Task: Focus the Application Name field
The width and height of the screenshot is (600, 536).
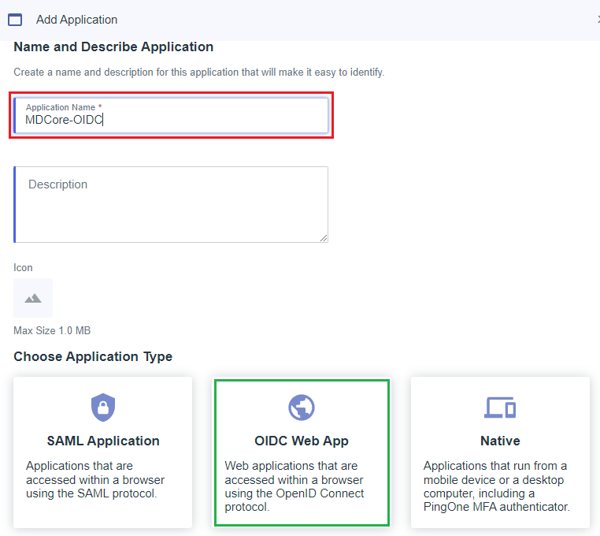Action: coord(171,115)
